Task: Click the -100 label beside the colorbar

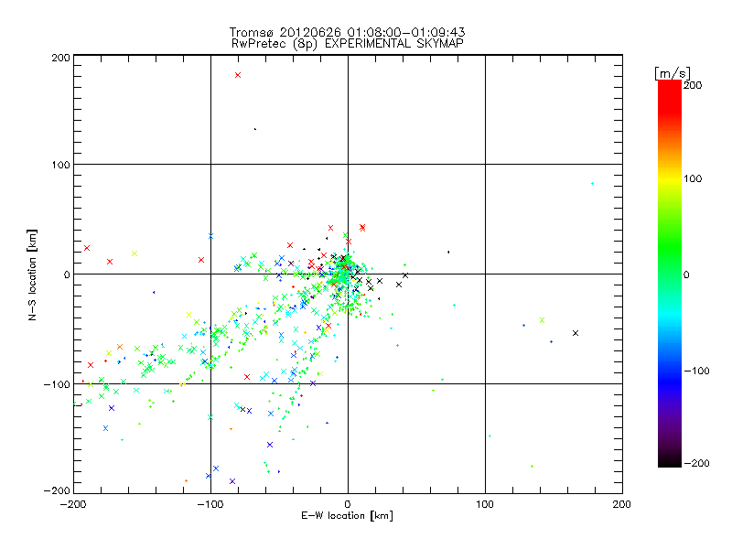Action: click(x=696, y=371)
